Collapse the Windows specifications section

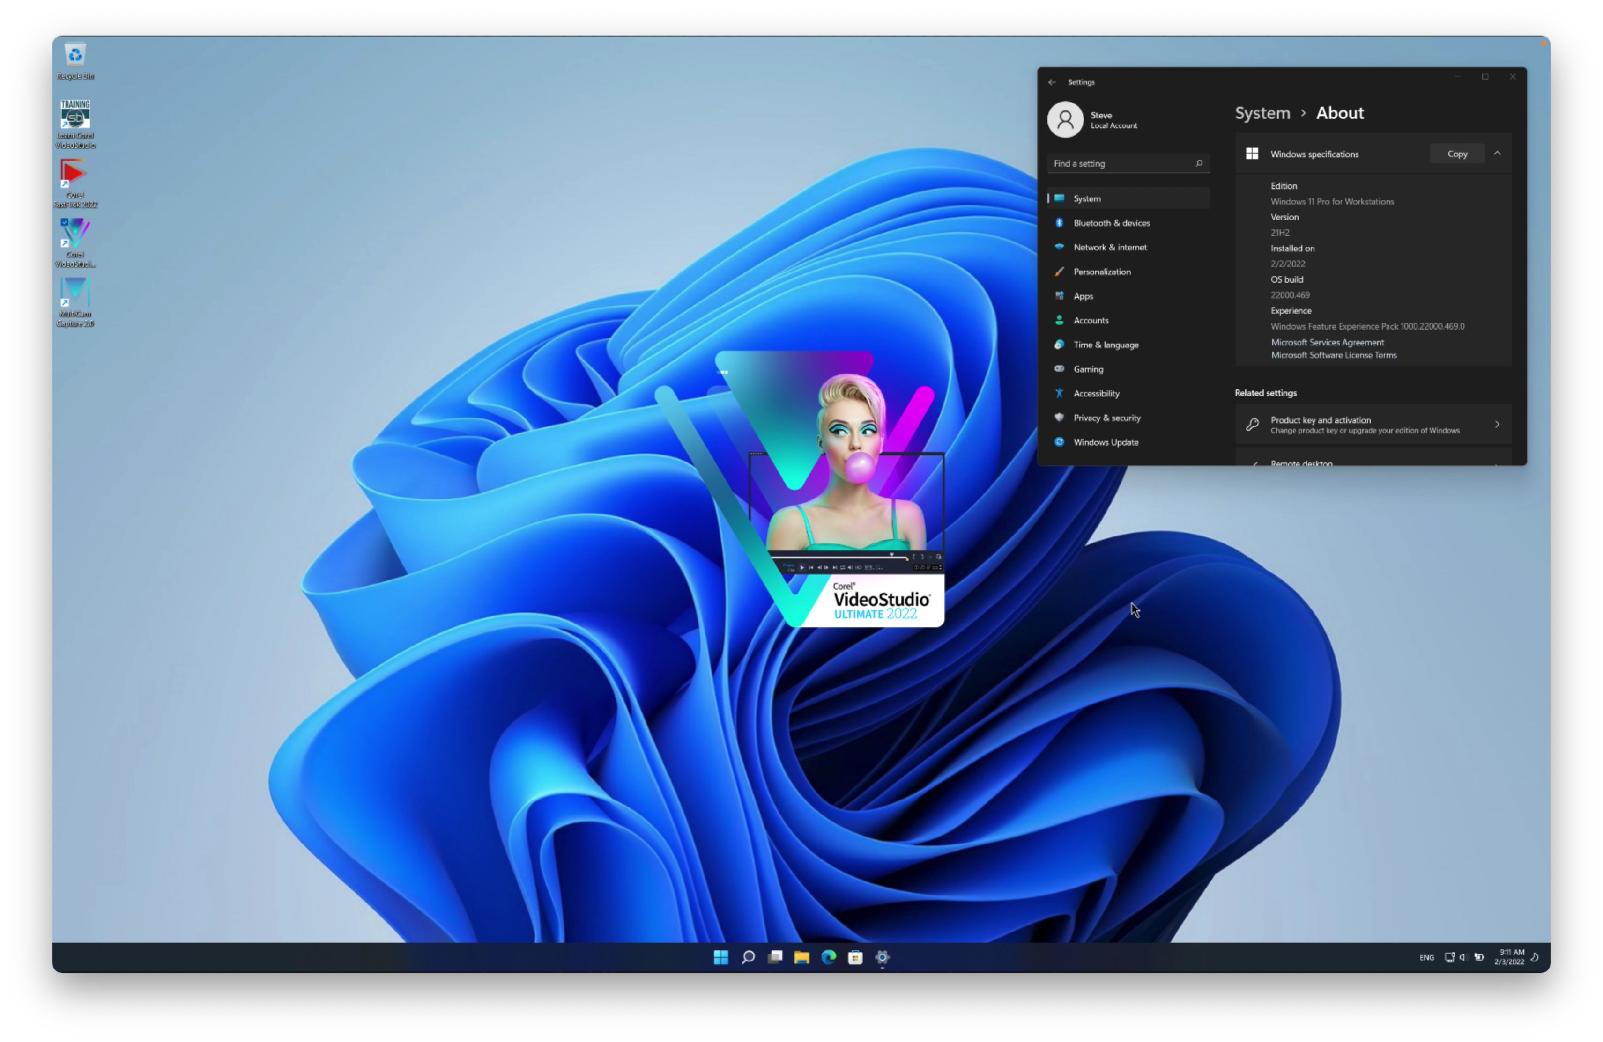(1497, 154)
